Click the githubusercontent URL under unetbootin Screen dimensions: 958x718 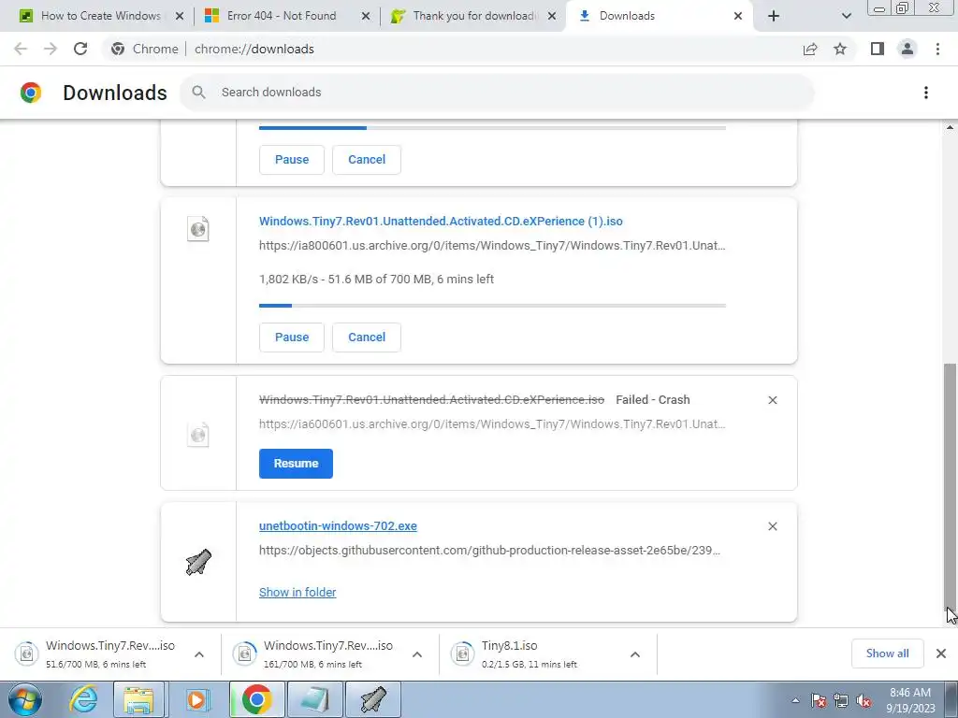[489, 550]
